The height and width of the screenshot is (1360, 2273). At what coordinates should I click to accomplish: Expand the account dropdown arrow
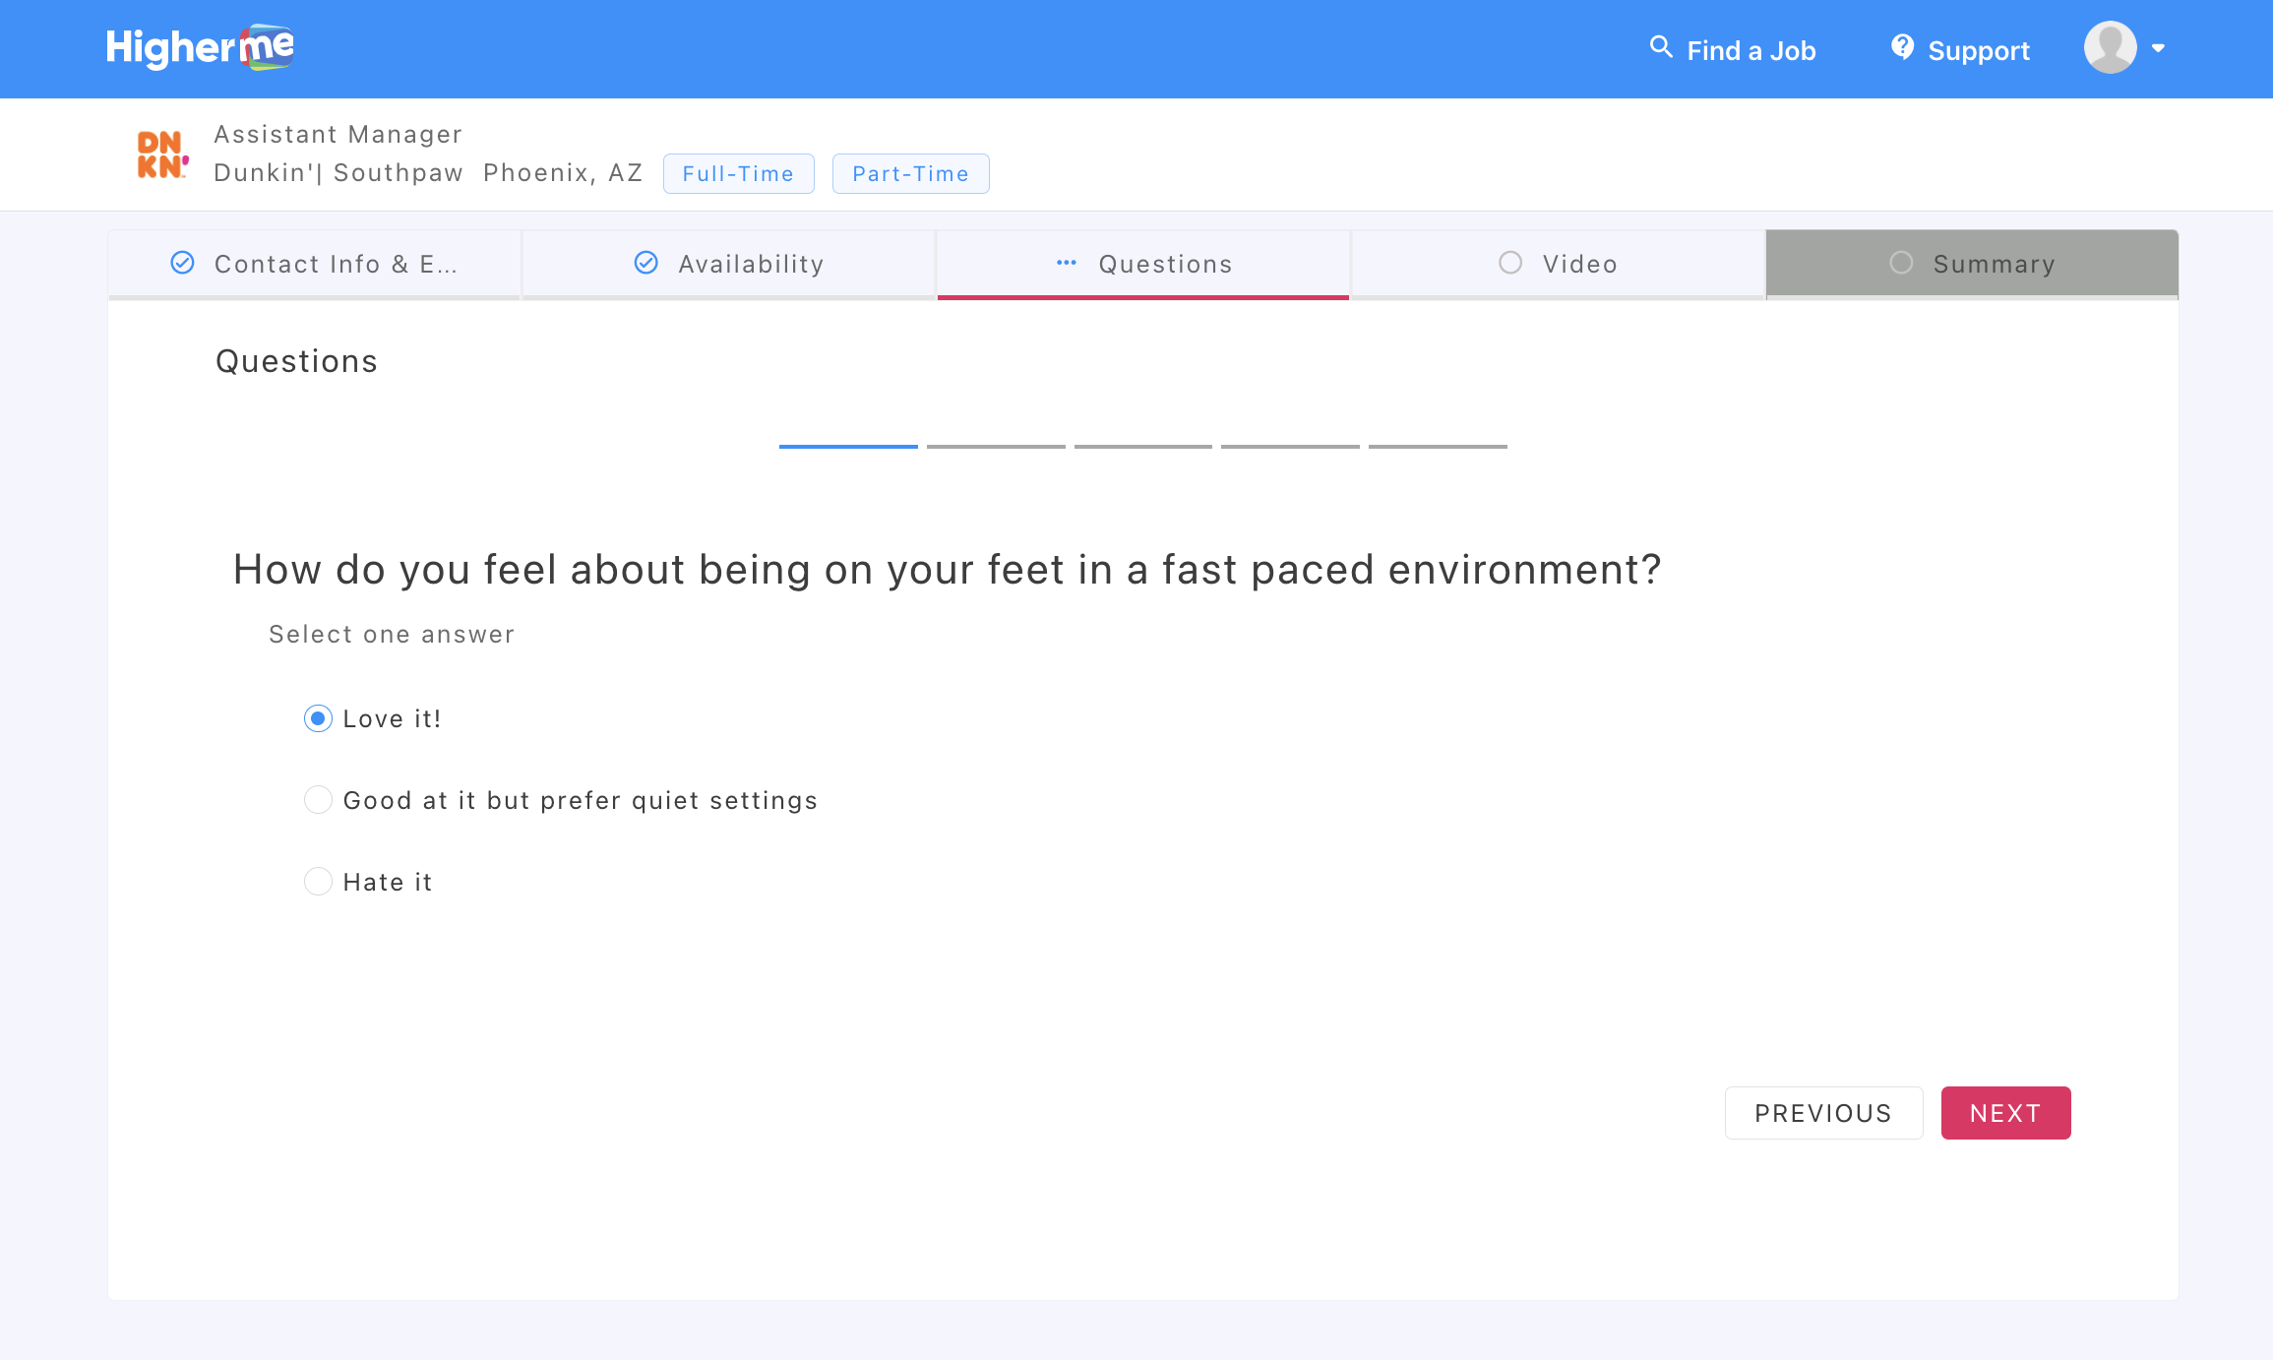[2158, 48]
